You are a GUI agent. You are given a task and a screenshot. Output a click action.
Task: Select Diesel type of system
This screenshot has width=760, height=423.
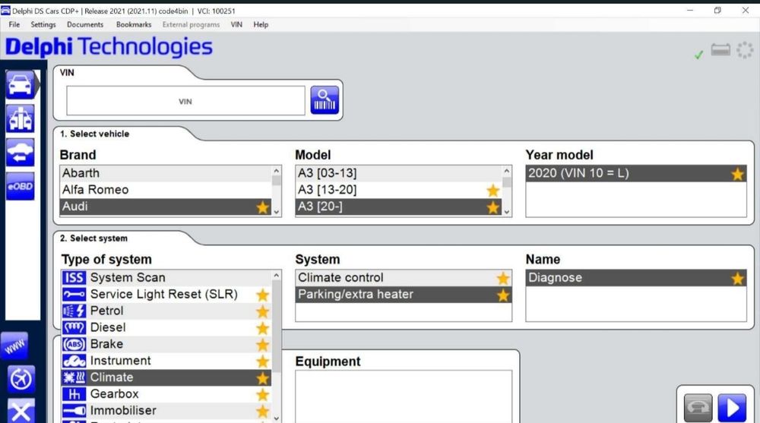click(x=166, y=327)
